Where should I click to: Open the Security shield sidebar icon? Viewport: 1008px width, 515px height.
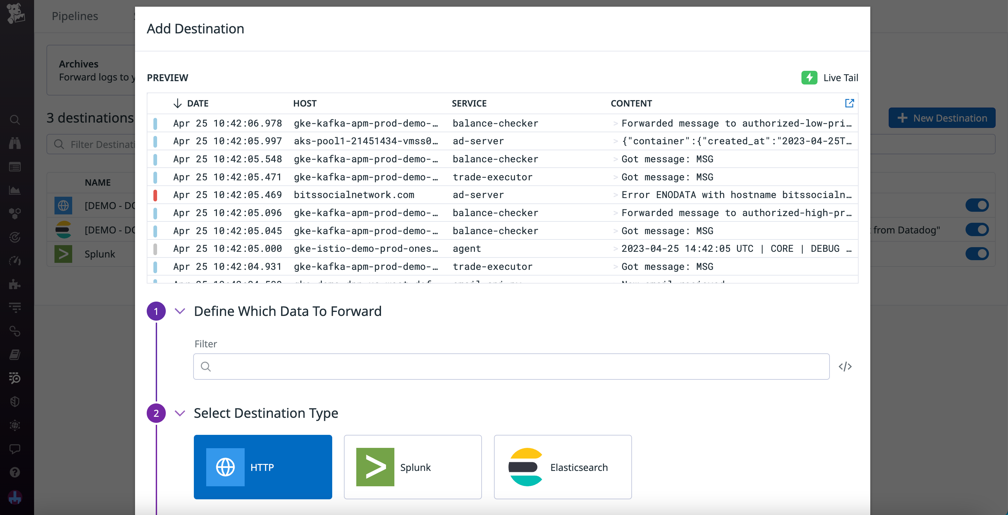coord(15,401)
